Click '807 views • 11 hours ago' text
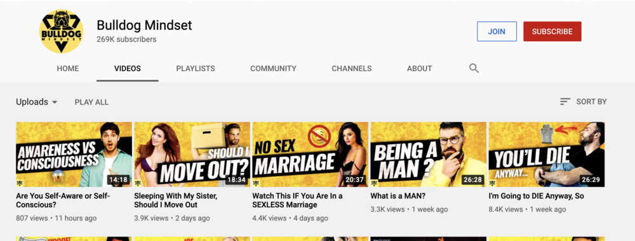This screenshot has height=241, width=635. (x=57, y=218)
